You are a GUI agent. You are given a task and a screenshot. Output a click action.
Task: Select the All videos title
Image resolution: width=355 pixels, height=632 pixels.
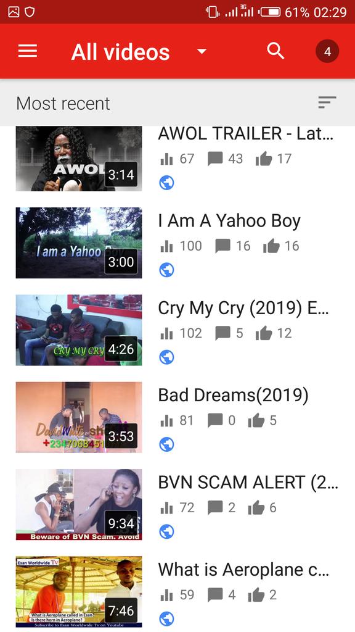[120, 52]
